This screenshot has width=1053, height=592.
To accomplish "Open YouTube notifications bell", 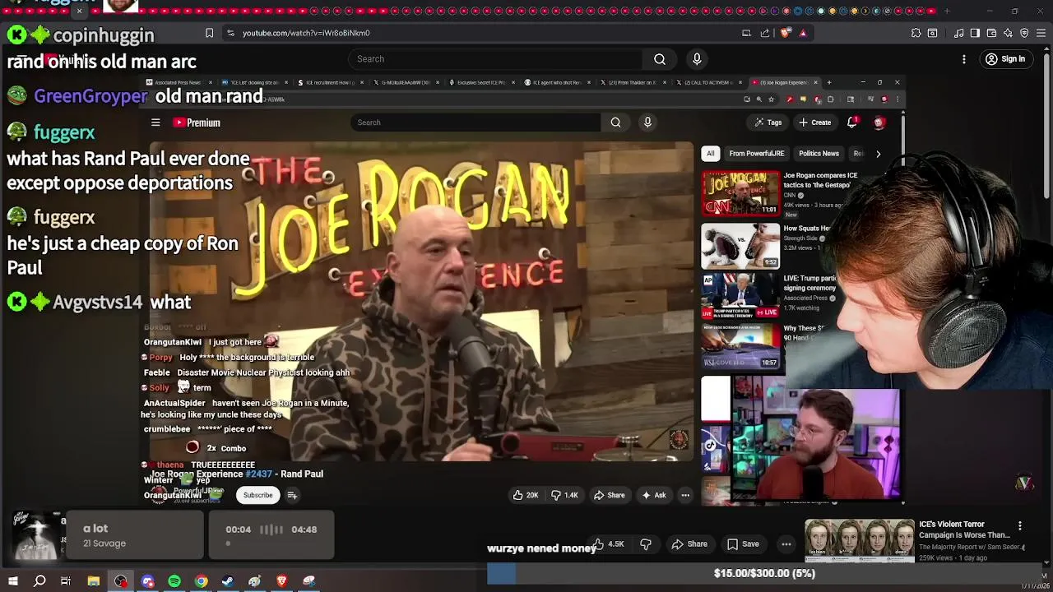I will (x=852, y=123).
